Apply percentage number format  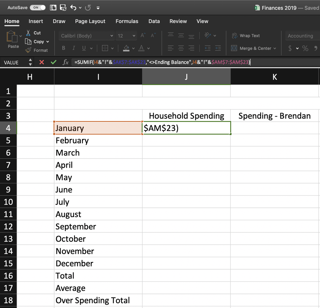tap(305, 48)
